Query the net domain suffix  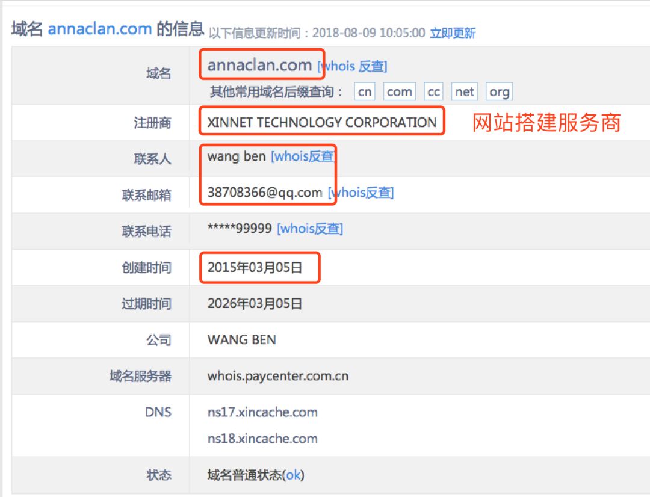(x=463, y=91)
